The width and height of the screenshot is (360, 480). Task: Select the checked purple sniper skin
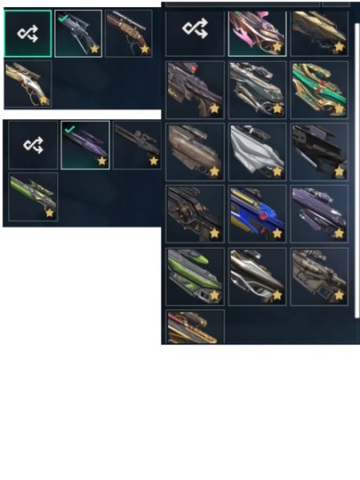click(x=85, y=145)
